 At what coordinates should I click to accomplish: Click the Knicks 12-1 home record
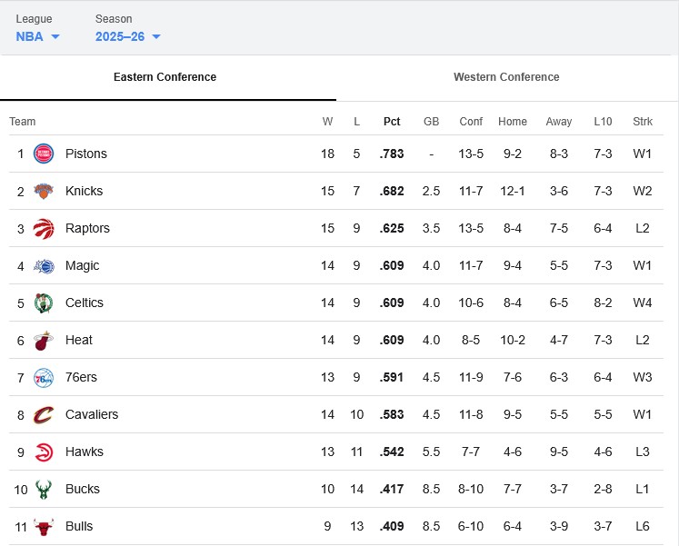(513, 191)
